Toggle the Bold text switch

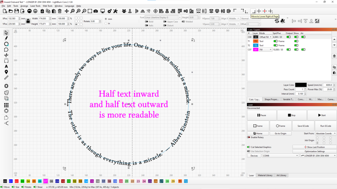tap(146, 22)
